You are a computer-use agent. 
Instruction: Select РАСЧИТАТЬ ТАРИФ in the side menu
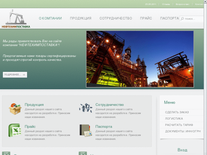pos(179,125)
